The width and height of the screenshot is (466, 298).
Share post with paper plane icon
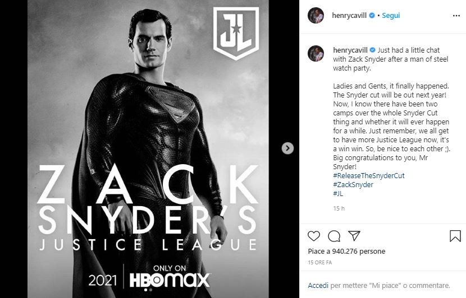pyautogui.click(x=354, y=236)
